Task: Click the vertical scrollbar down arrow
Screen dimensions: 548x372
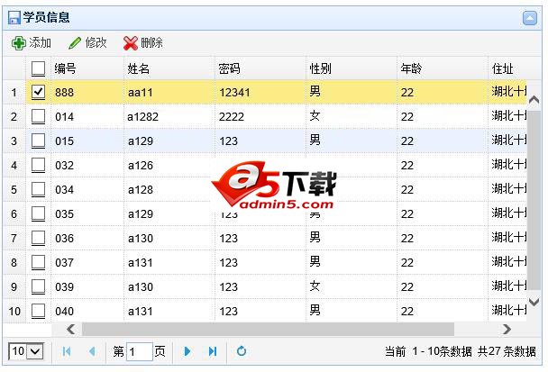Action: point(534,302)
